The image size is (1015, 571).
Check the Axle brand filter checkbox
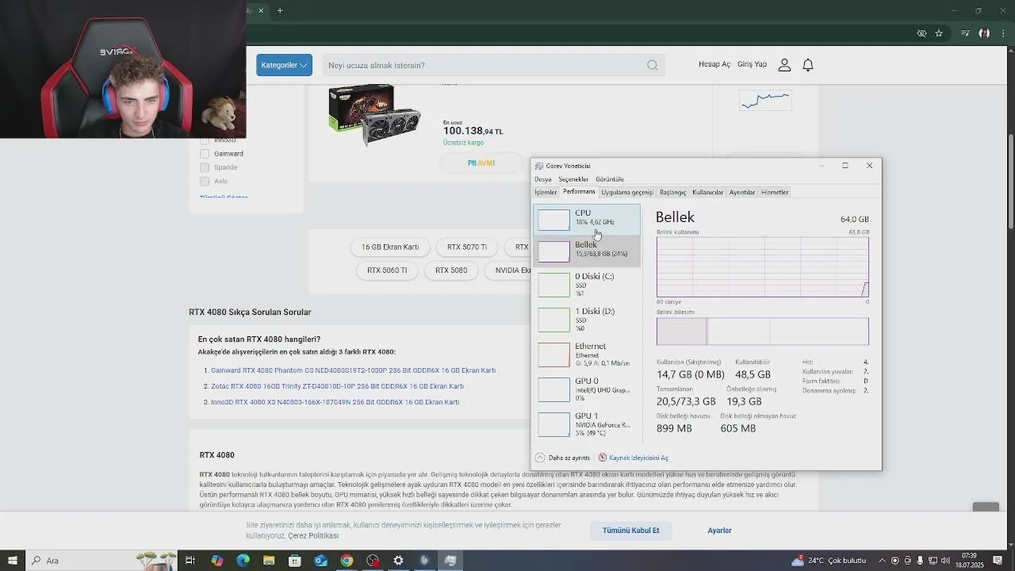tap(205, 181)
